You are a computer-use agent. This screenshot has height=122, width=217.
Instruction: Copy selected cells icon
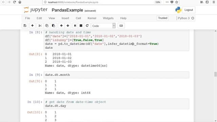coord(47,26)
